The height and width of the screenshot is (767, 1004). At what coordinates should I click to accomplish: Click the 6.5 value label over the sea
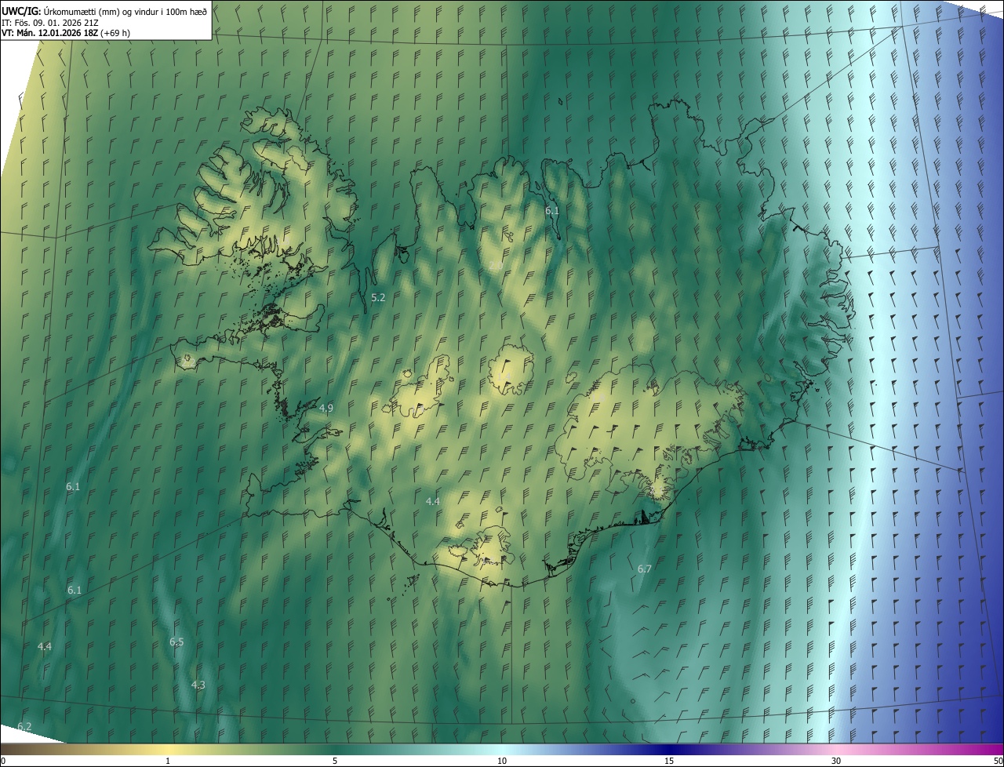[x=176, y=642]
